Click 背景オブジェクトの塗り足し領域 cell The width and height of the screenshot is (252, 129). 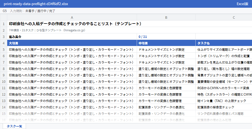pos(224,75)
